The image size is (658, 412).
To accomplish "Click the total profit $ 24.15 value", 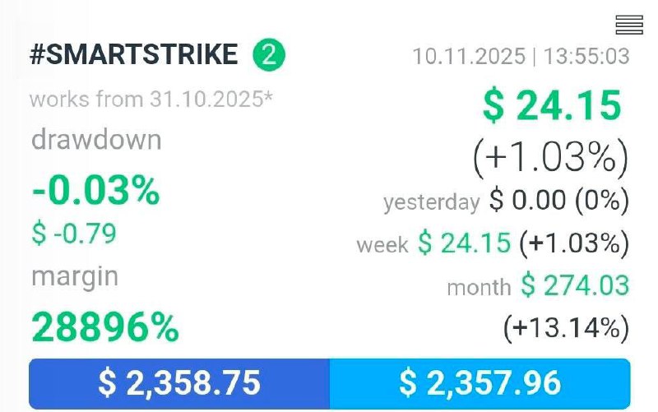I will click(x=551, y=106).
